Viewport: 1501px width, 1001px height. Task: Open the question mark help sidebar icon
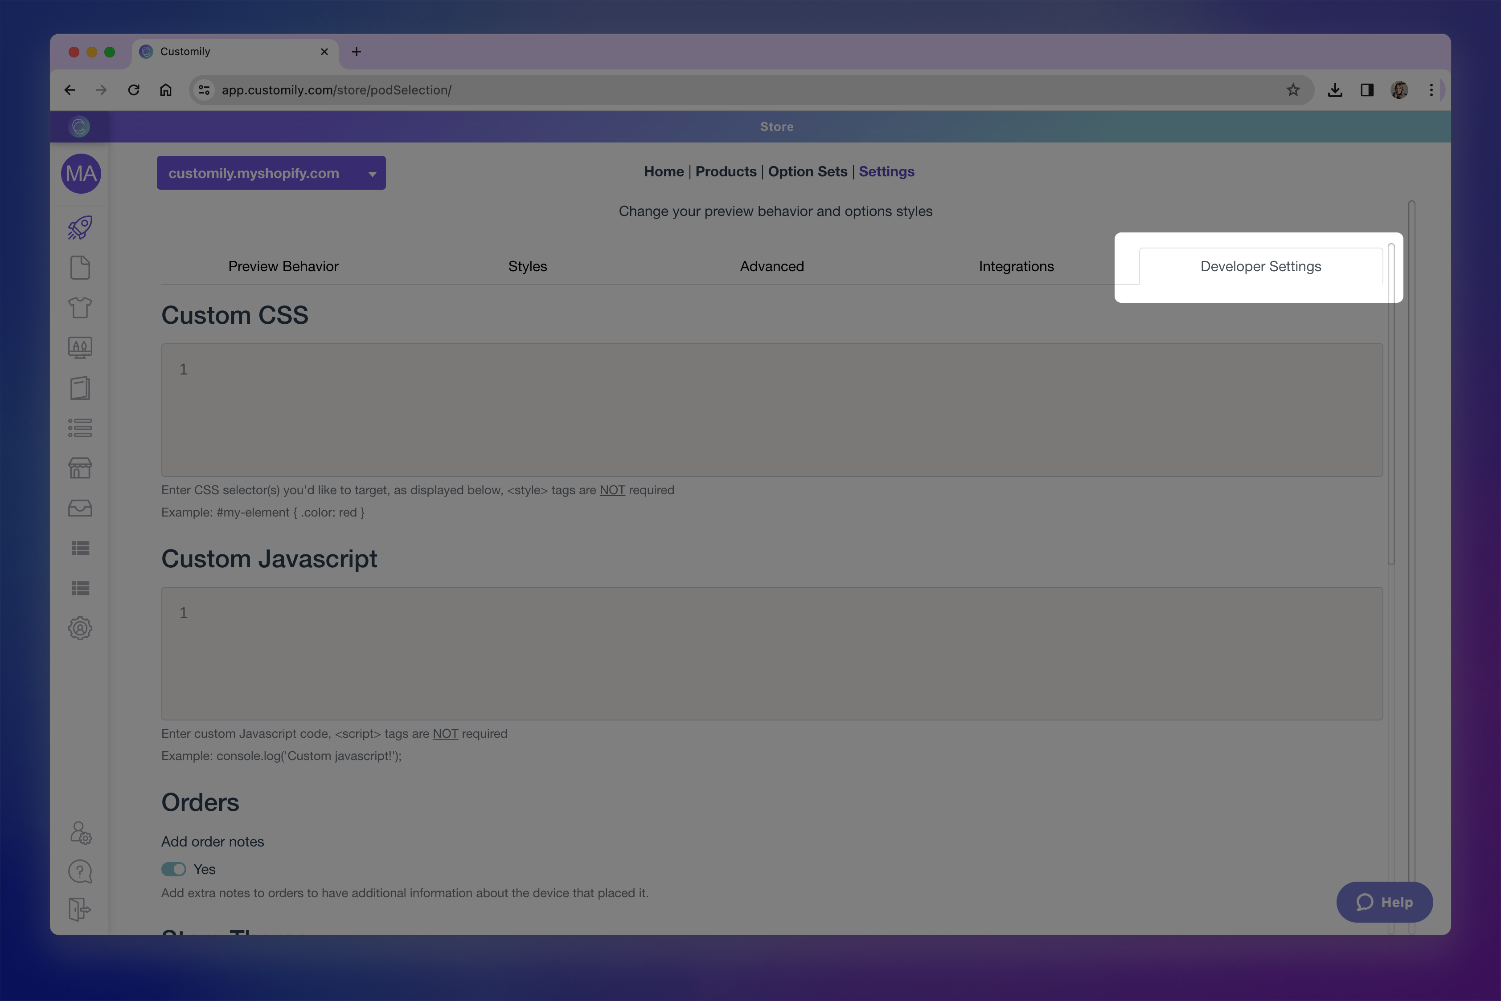point(81,871)
